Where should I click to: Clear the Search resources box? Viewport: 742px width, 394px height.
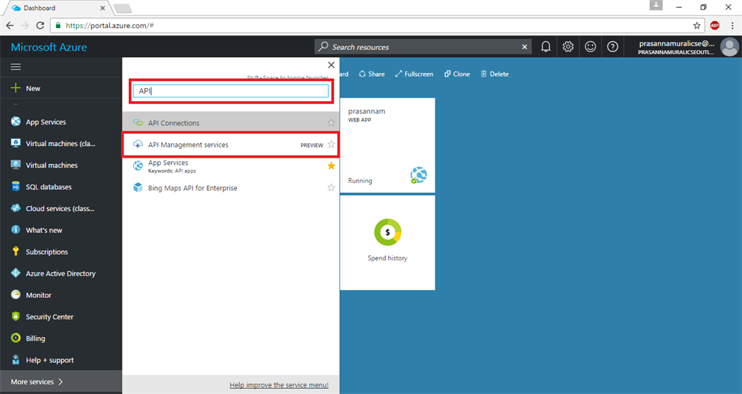pyautogui.click(x=525, y=47)
